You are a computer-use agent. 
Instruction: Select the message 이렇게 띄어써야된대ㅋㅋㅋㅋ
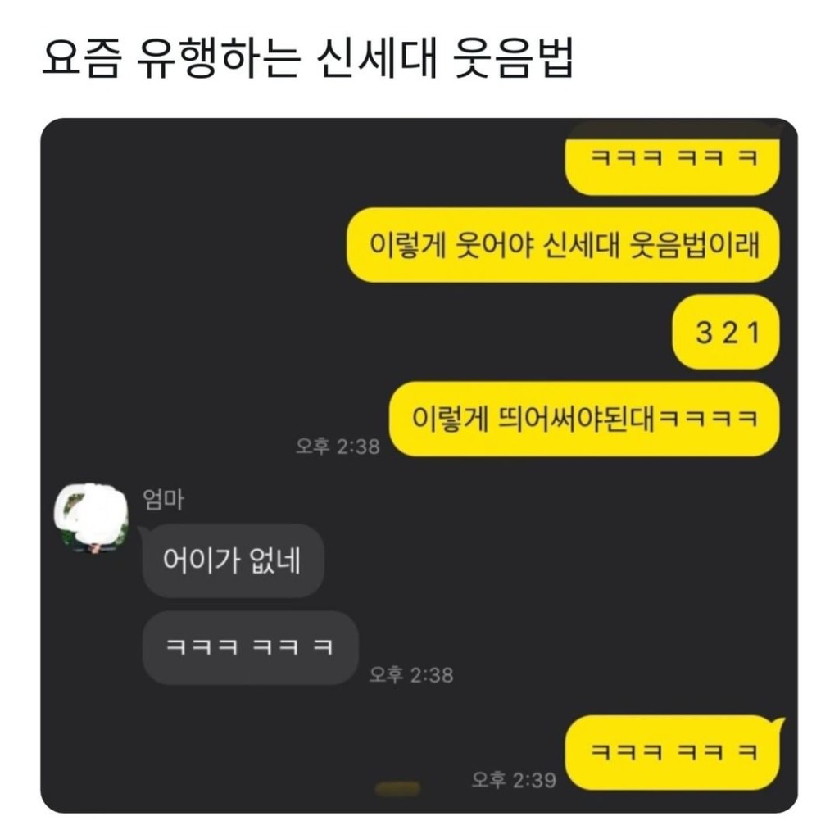pos(583,419)
